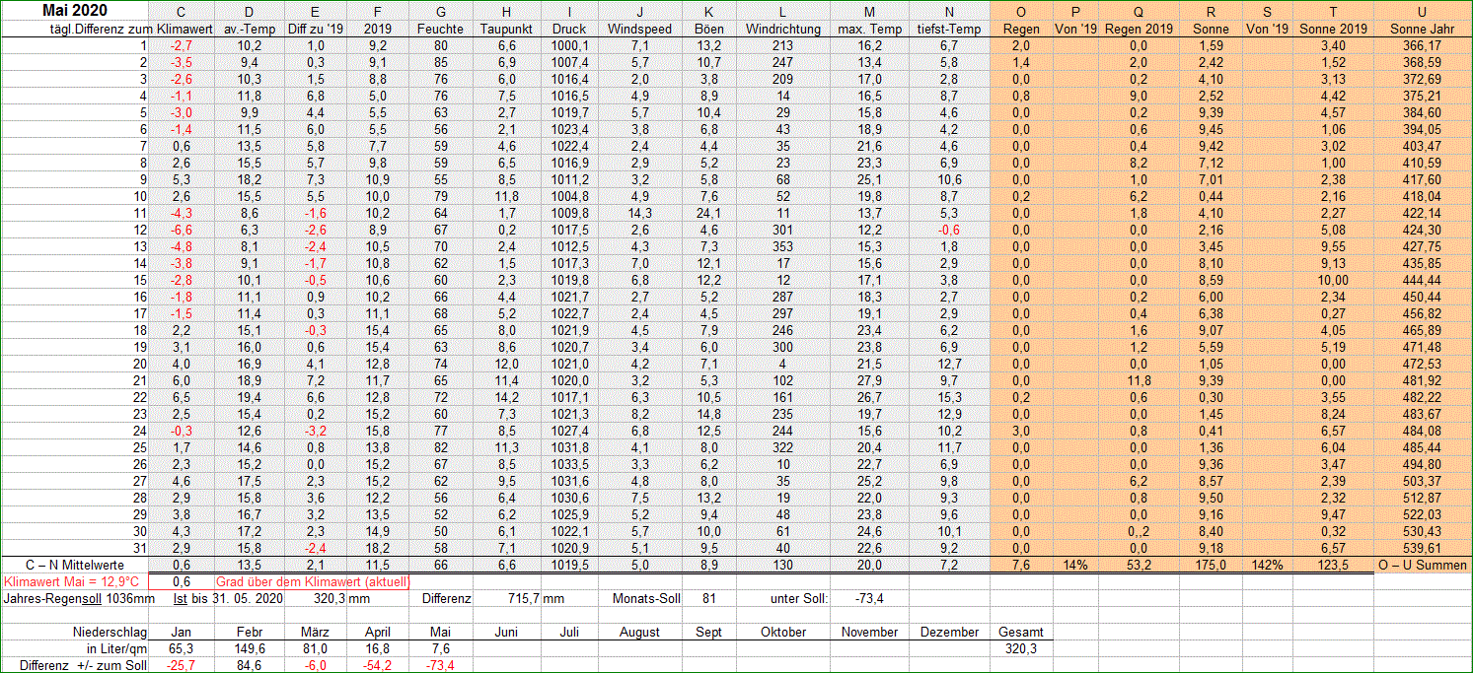
Task: Select the 'av.-Temp' header cell
Action: 248,30
